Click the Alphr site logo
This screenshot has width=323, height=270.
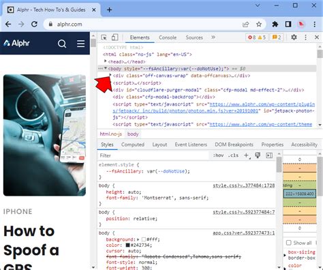tap(16, 43)
